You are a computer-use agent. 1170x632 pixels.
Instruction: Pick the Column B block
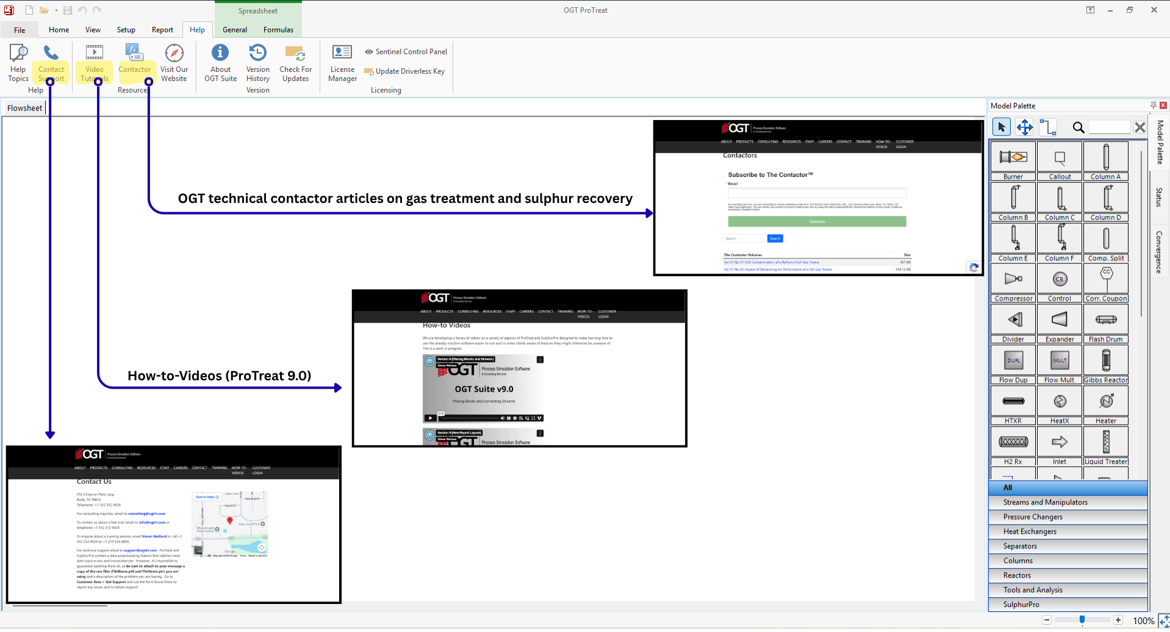(x=1013, y=202)
